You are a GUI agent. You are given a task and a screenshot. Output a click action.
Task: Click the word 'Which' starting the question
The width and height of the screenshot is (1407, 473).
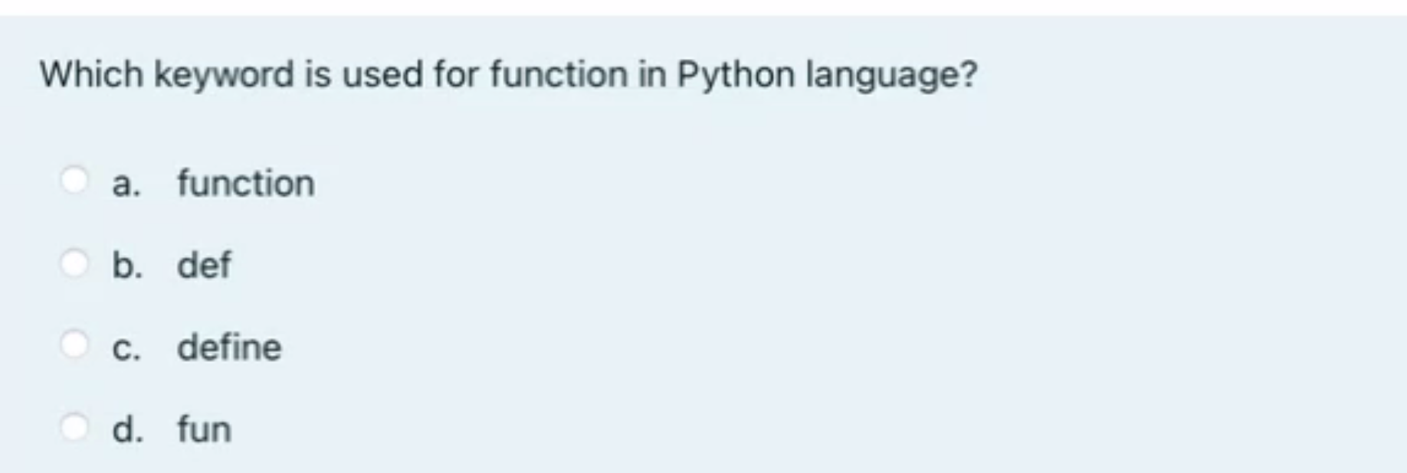(92, 74)
